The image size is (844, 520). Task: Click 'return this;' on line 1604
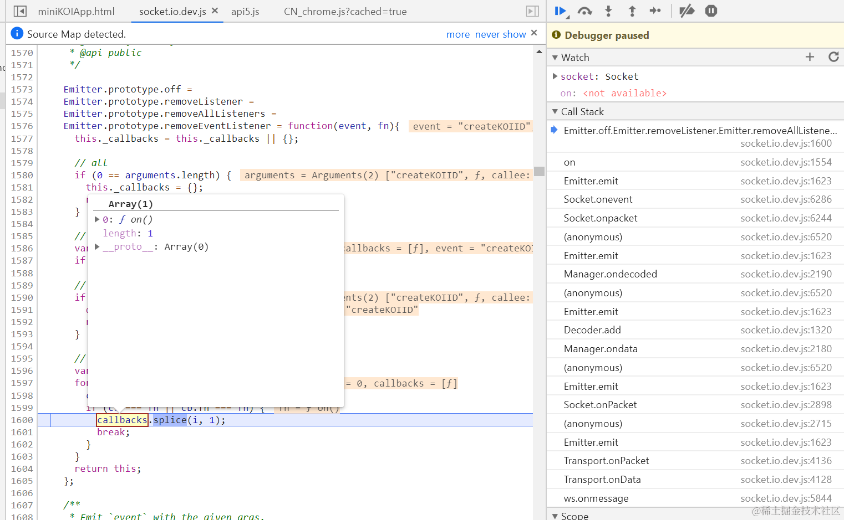tap(108, 468)
